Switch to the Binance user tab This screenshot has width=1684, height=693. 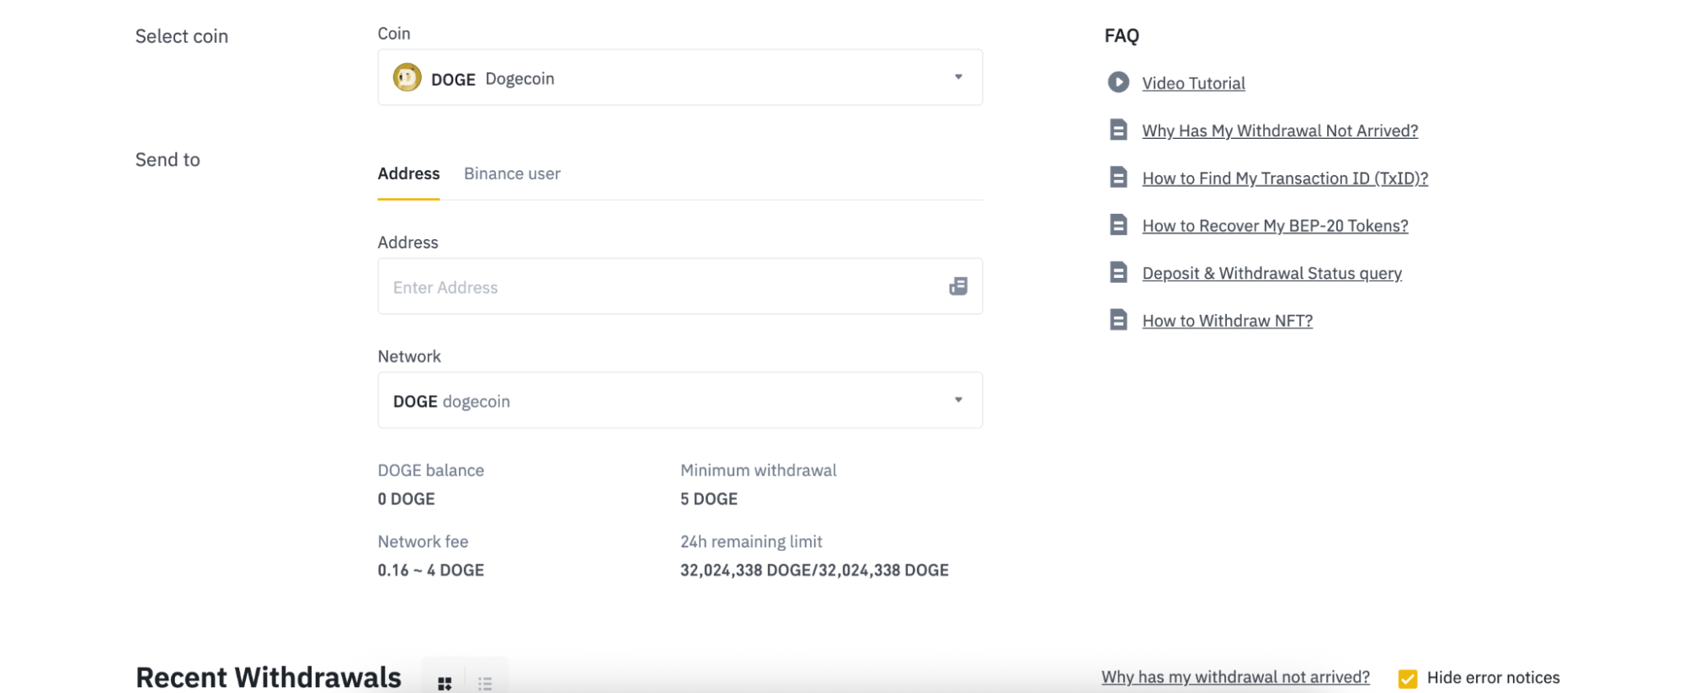pyautogui.click(x=511, y=173)
